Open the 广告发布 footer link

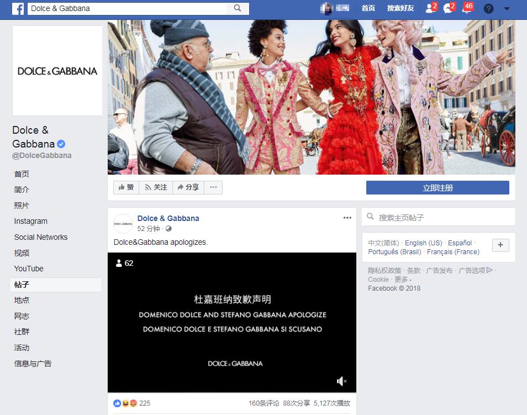(x=439, y=270)
